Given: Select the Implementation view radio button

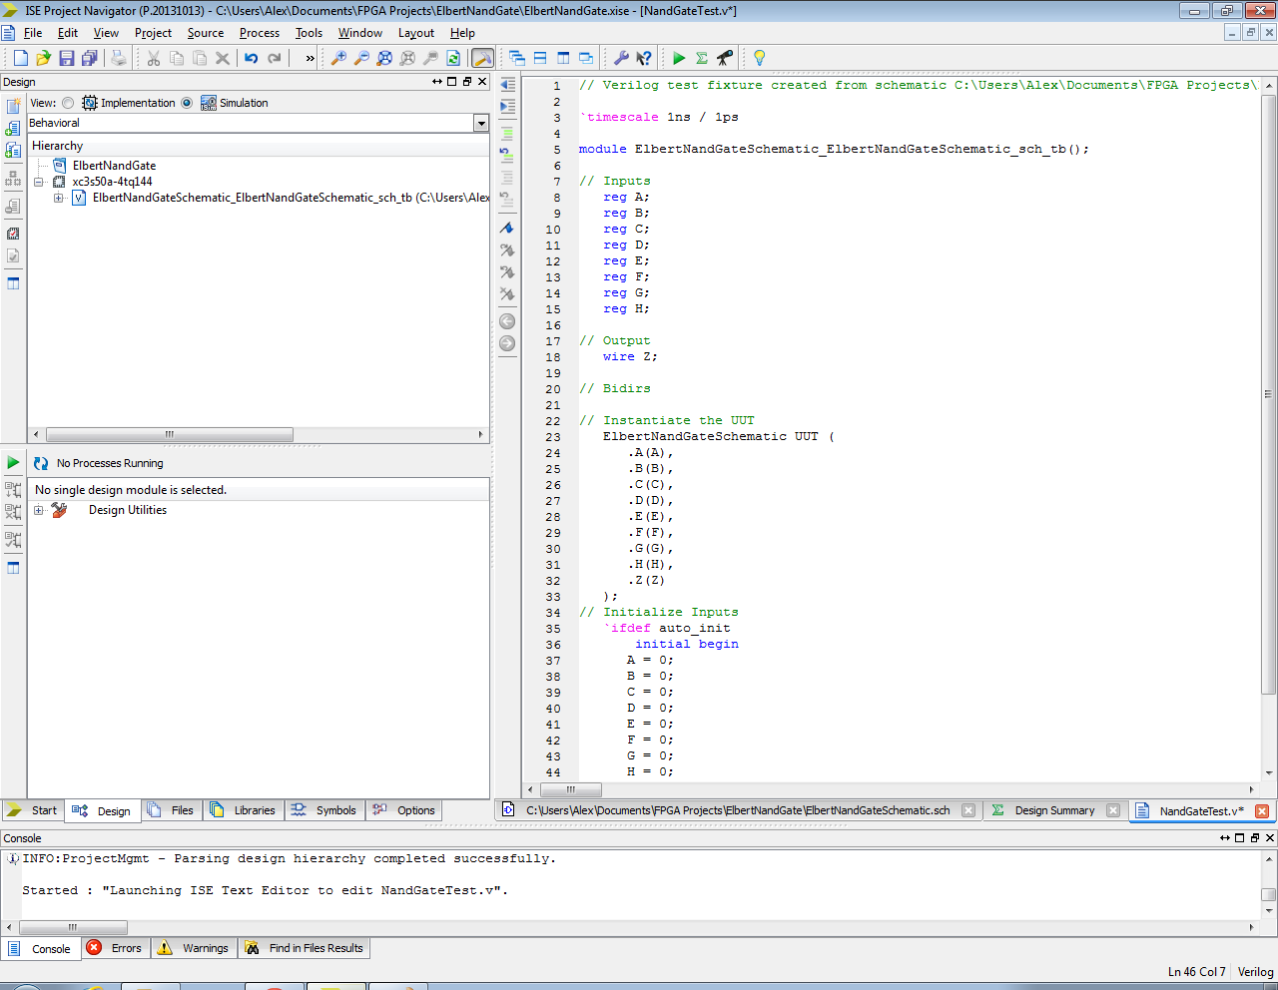Looking at the screenshot, I should pyautogui.click(x=68, y=103).
